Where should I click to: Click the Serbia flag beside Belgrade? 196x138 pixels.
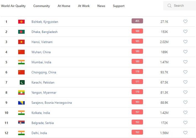[x=21, y=123]
